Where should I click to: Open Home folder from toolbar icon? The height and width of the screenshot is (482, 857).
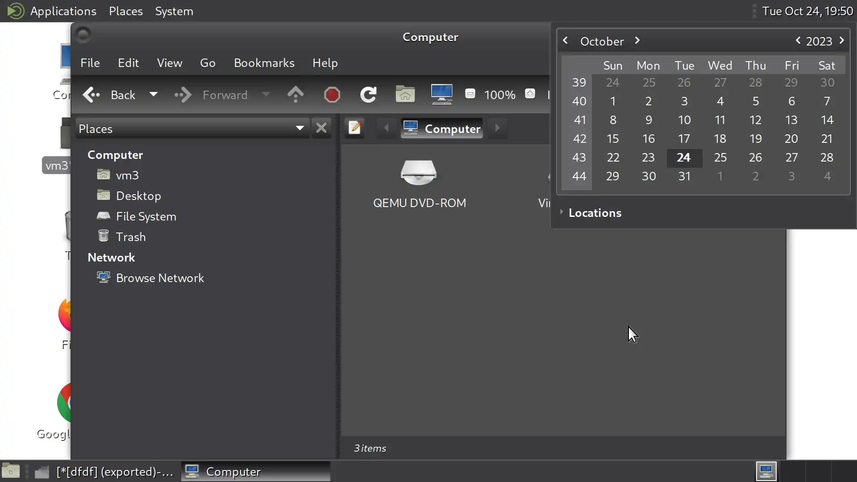[x=405, y=95]
